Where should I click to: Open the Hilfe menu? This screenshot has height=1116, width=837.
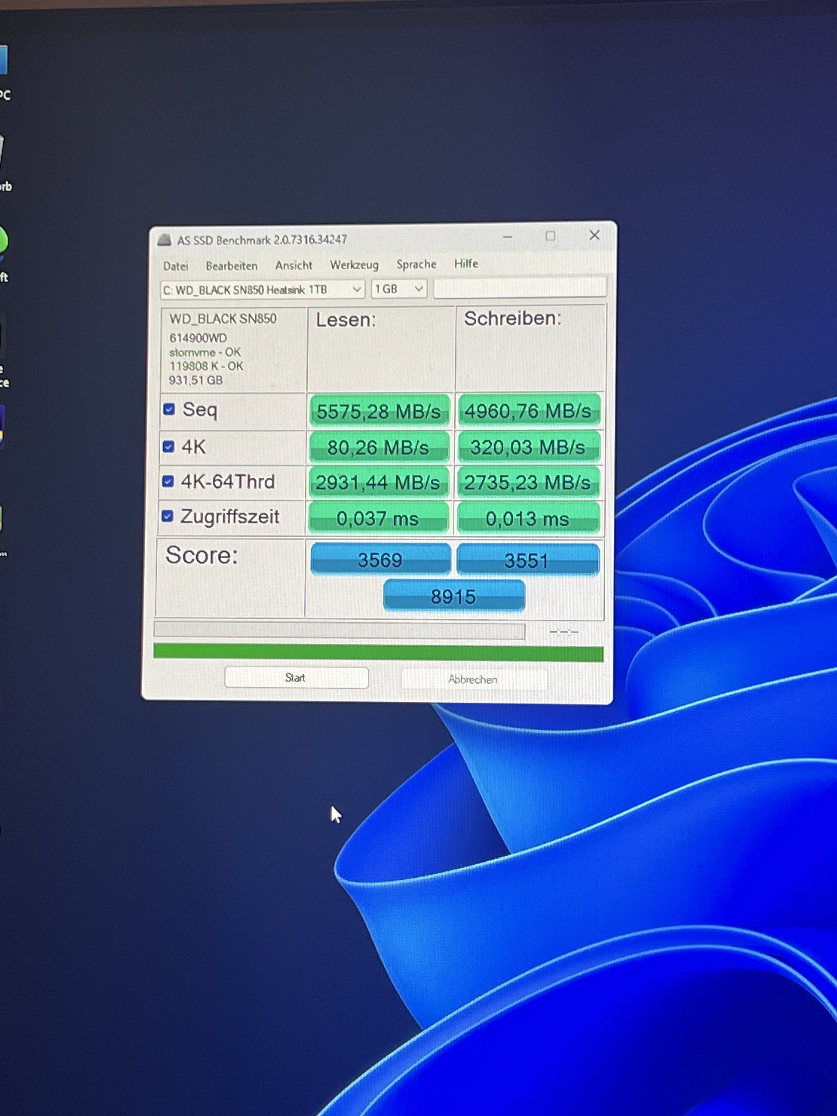(466, 263)
